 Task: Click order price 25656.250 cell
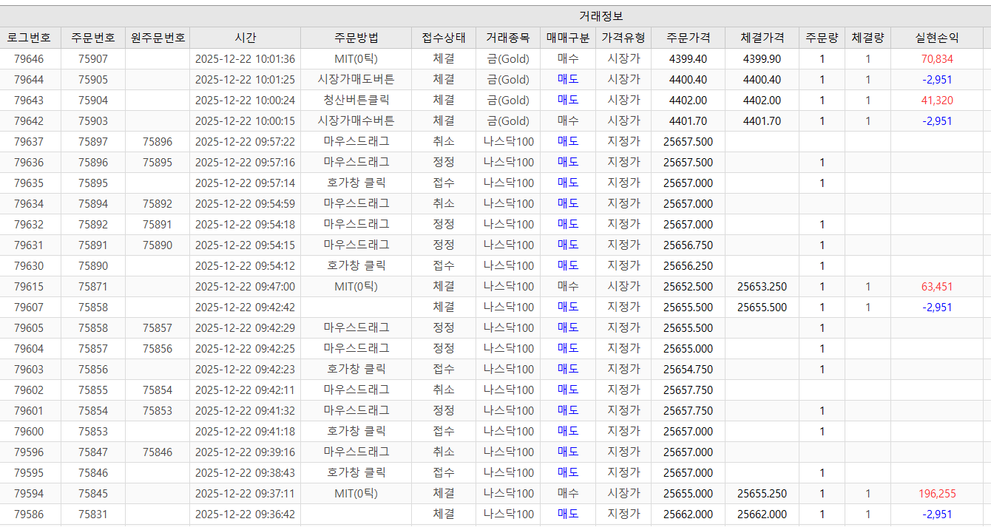[x=688, y=266]
